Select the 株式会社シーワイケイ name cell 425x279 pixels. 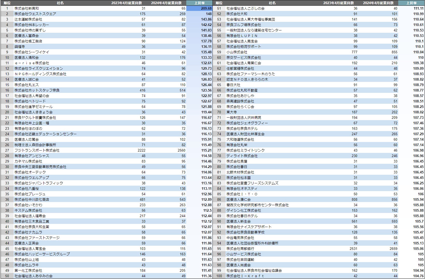point(32,52)
